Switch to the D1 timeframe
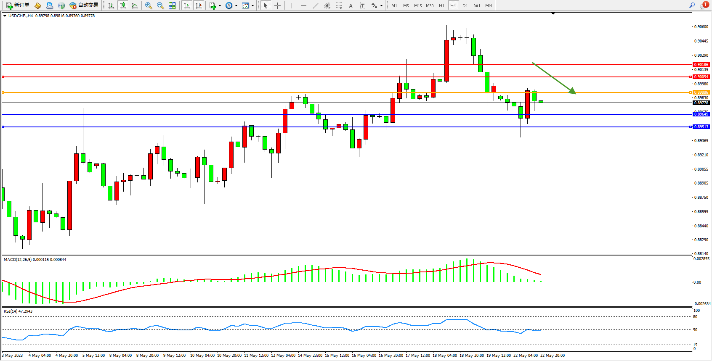712x361 pixels. [x=465, y=5]
